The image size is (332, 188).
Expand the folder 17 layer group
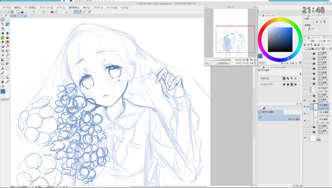[x=311, y=132]
